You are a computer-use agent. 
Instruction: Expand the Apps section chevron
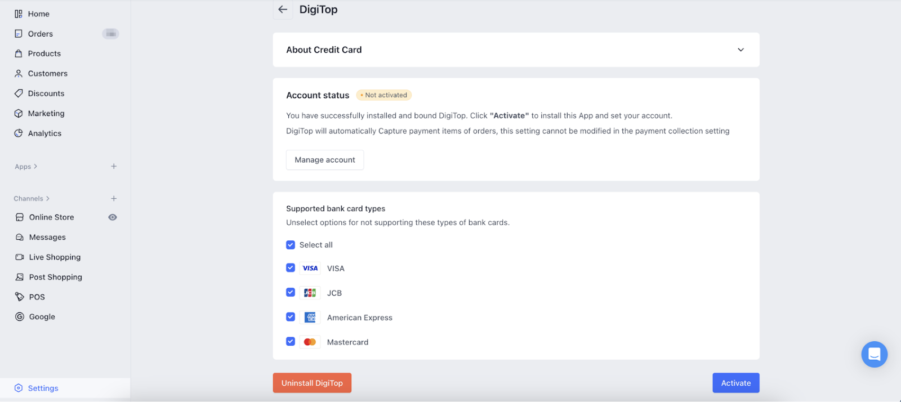point(35,167)
